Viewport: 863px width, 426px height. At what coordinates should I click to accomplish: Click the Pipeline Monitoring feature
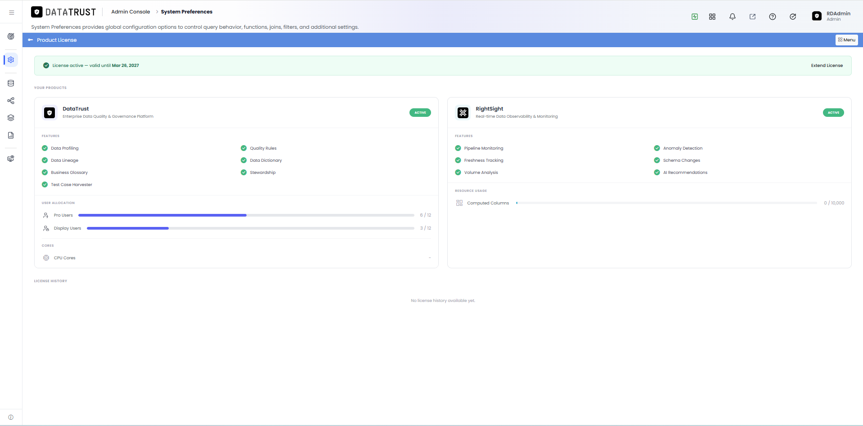click(484, 148)
